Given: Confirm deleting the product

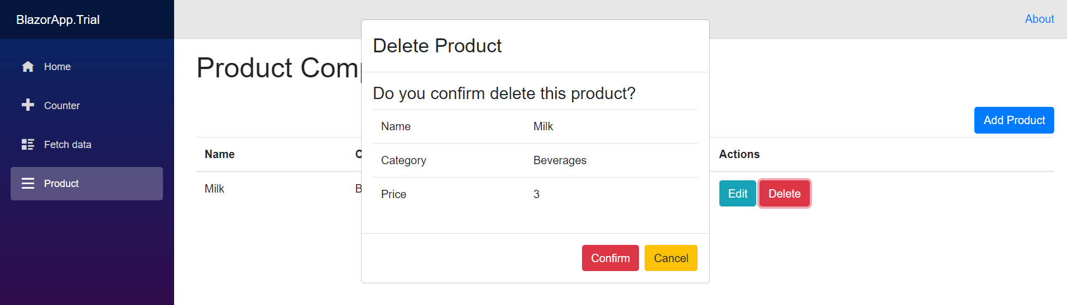Looking at the screenshot, I should point(610,258).
